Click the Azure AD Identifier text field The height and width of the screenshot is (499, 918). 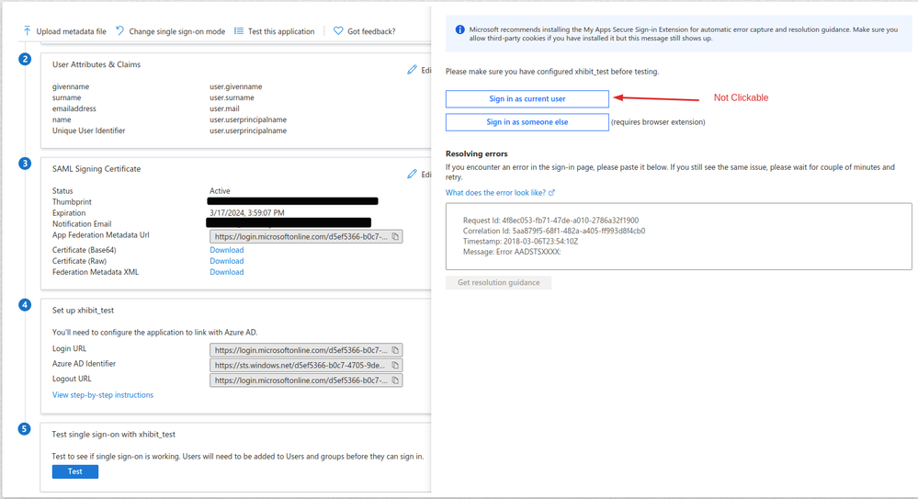click(306, 366)
